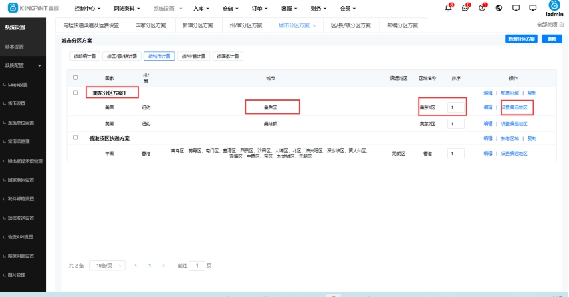
Task: Click the 新增分区方案 button
Action: pos(522,39)
